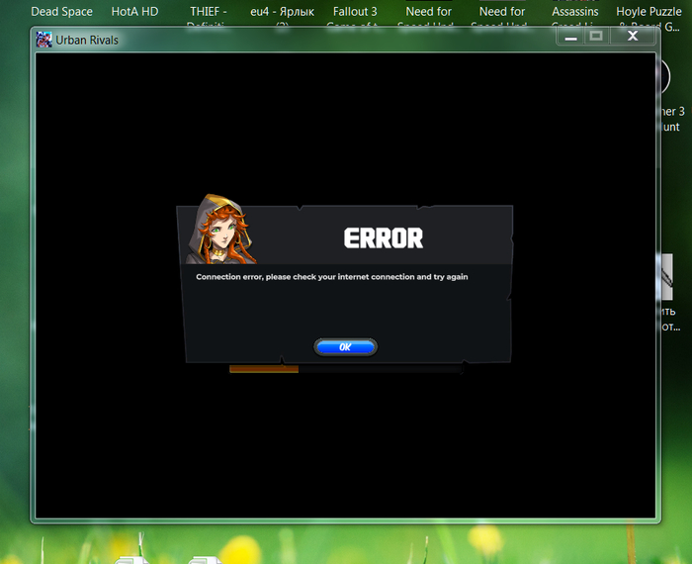Select the eu4 - Ярлык desktop shortcut label
This screenshot has height=564, width=692.
282,16
